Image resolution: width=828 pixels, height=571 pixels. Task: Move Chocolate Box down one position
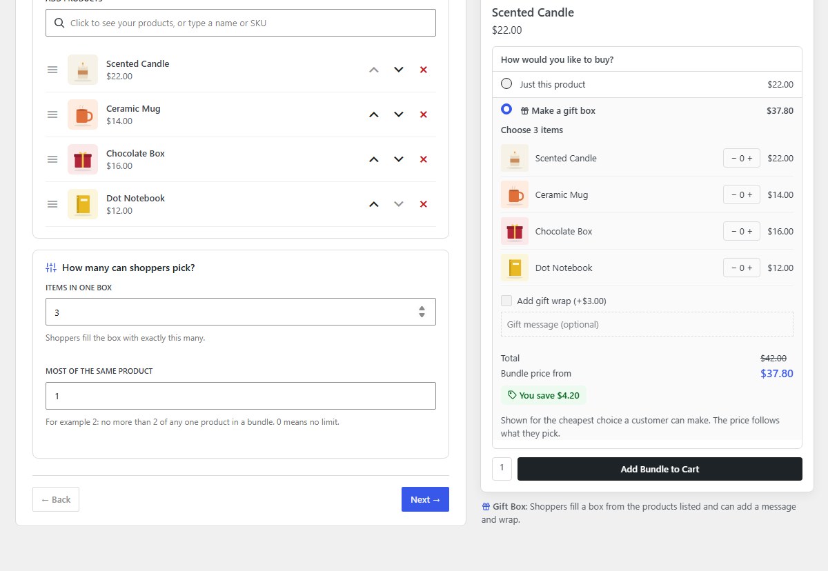tap(399, 159)
